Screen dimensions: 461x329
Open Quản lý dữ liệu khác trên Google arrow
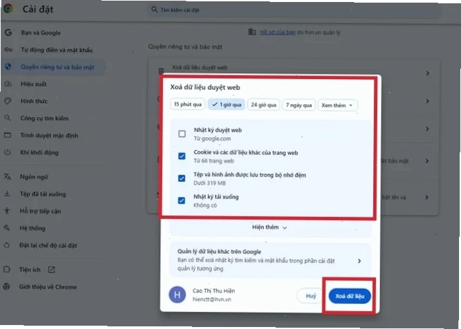tap(359, 261)
